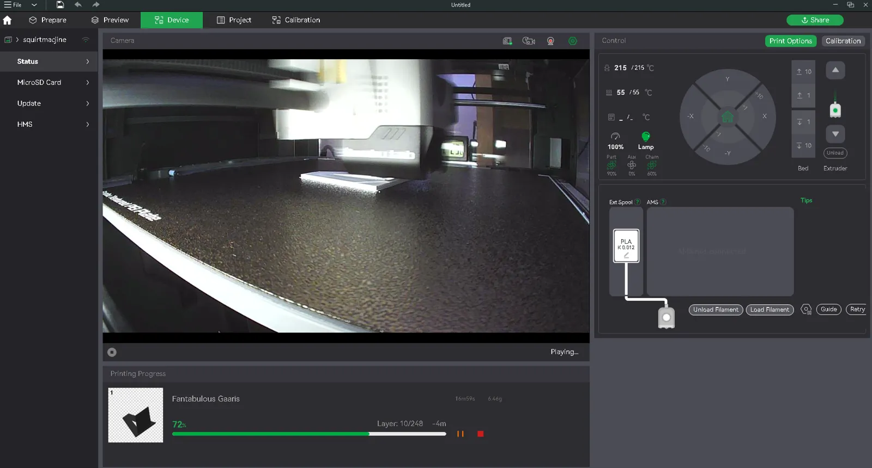Click the Load Filament button
The height and width of the screenshot is (468, 872).
coord(770,310)
